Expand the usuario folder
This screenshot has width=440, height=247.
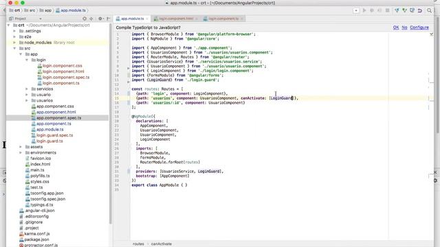pos(27,95)
